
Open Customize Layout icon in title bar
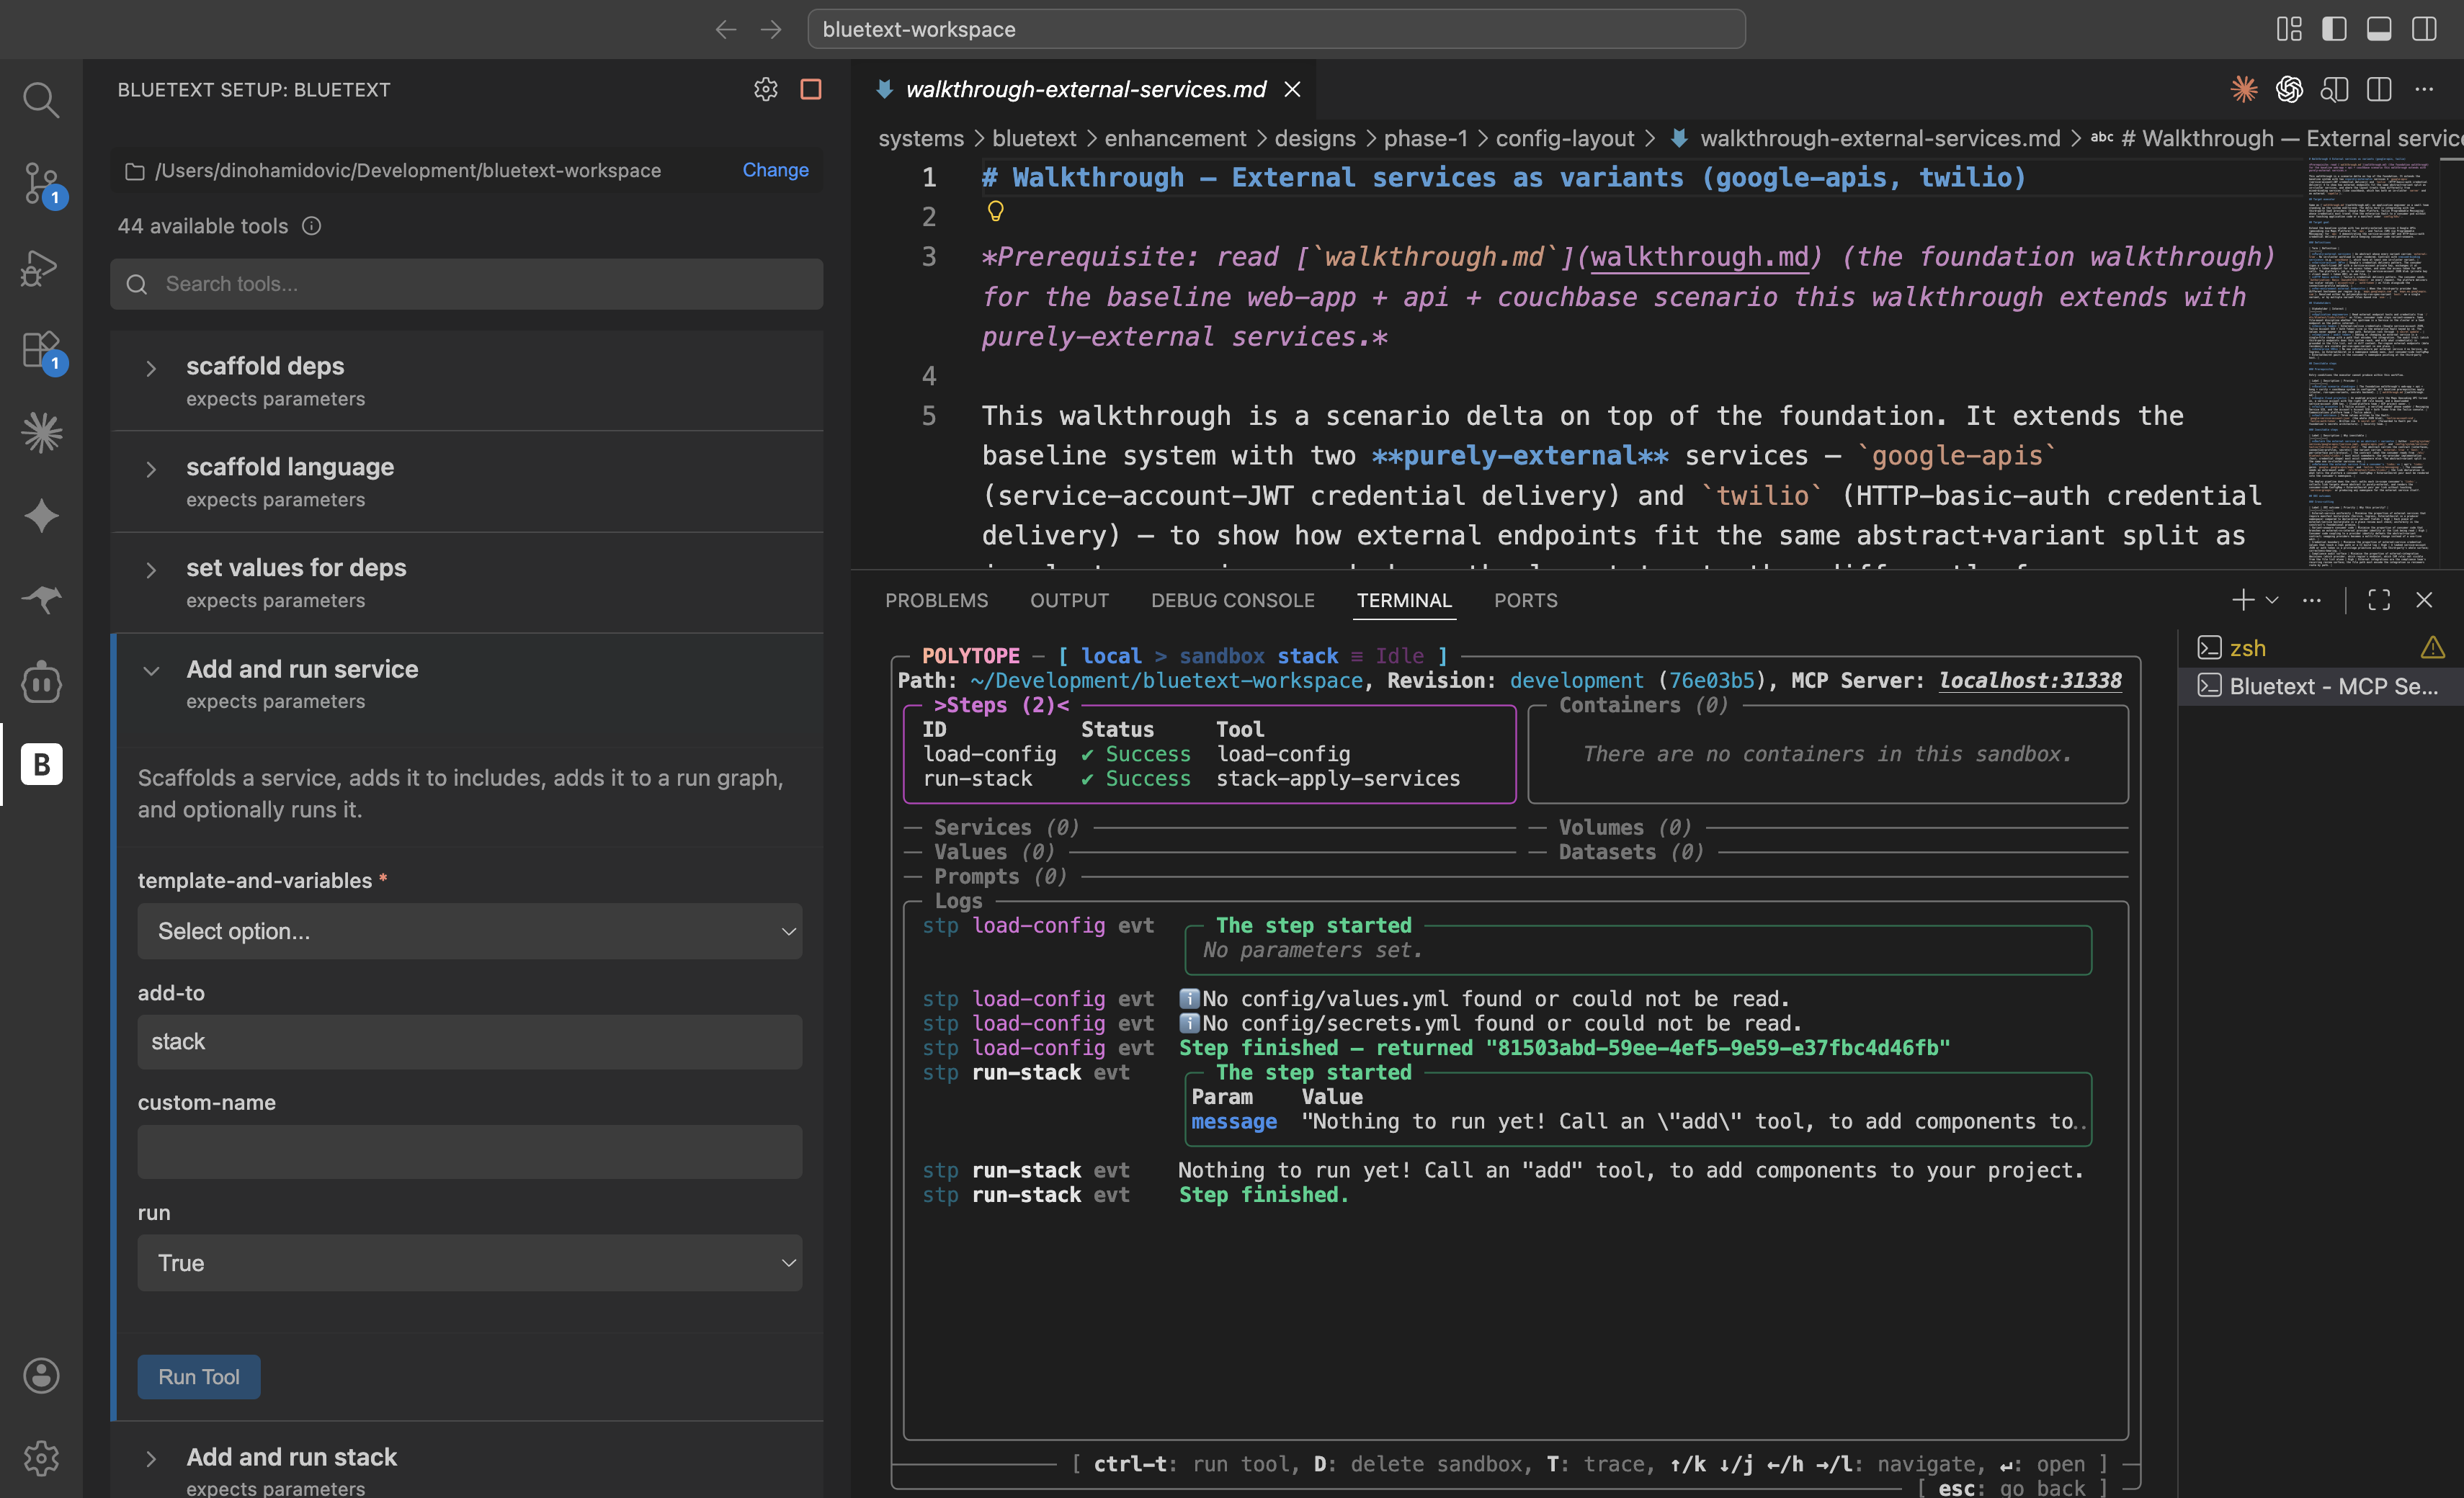click(2289, 29)
